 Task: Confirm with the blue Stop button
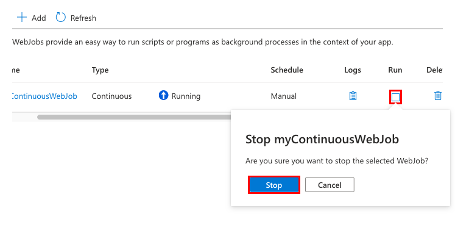274,185
